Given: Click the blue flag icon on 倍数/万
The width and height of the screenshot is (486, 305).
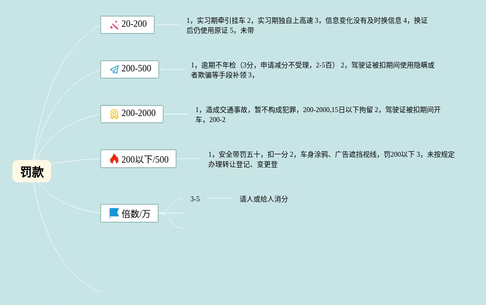Looking at the screenshot, I should coord(114,213).
